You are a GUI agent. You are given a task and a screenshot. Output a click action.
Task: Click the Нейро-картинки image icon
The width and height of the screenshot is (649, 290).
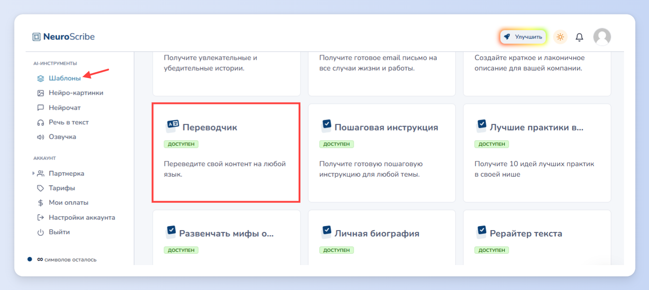point(40,93)
